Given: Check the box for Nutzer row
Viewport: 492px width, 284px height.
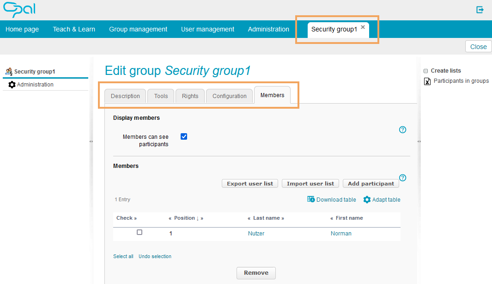Looking at the screenshot, I should click(x=140, y=232).
